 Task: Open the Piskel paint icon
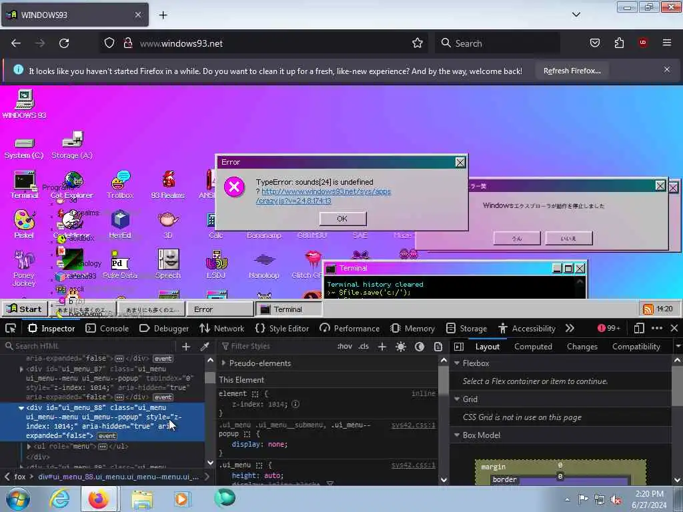click(24, 224)
